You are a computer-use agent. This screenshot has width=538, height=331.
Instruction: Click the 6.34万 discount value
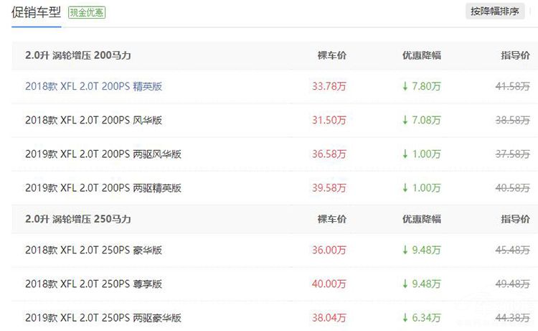pyautogui.click(x=422, y=318)
